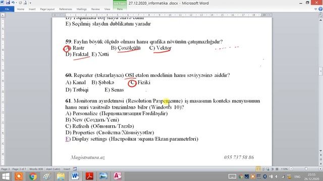The height and width of the screenshot is (181, 323).
Task: Click the Word Help question mark icon
Action: tap(320, 9)
